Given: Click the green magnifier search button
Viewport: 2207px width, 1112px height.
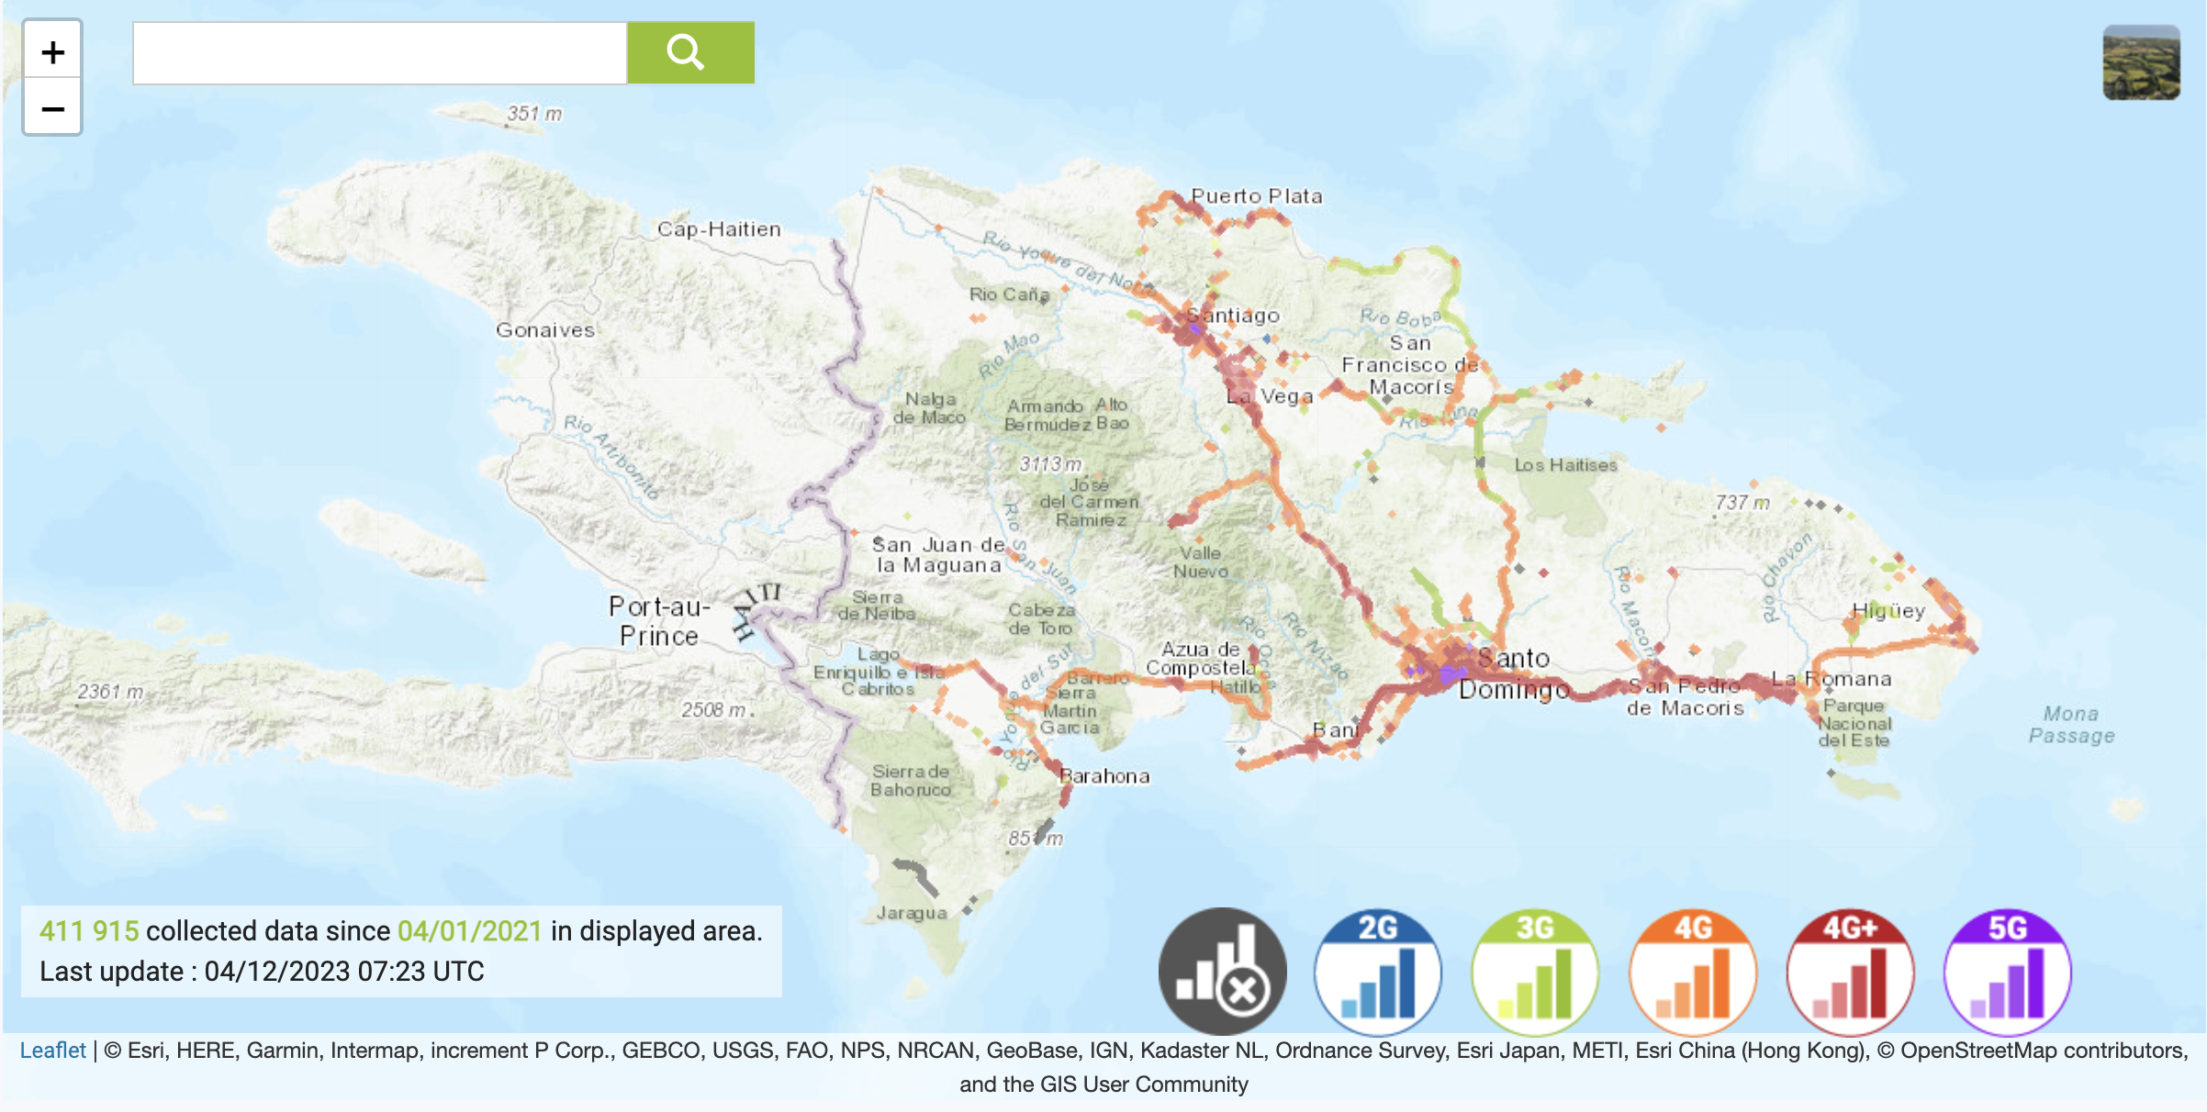Looking at the screenshot, I should 689,53.
